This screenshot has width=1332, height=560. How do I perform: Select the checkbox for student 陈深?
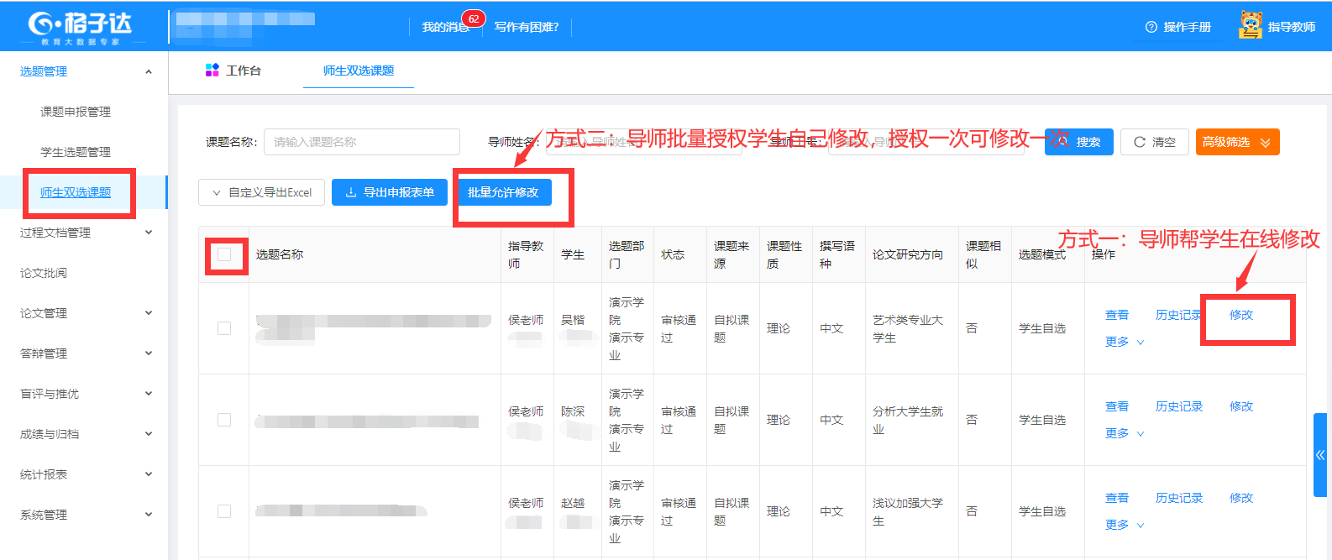pyautogui.click(x=224, y=420)
